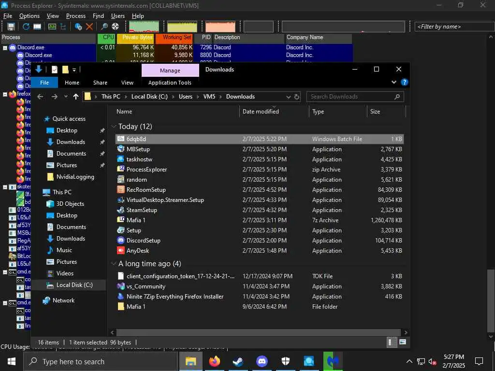Image resolution: width=495 pixels, height=371 pixels.
Task: Click Local Disk (C:) in the breadcrumb
Action: [149, 97]
